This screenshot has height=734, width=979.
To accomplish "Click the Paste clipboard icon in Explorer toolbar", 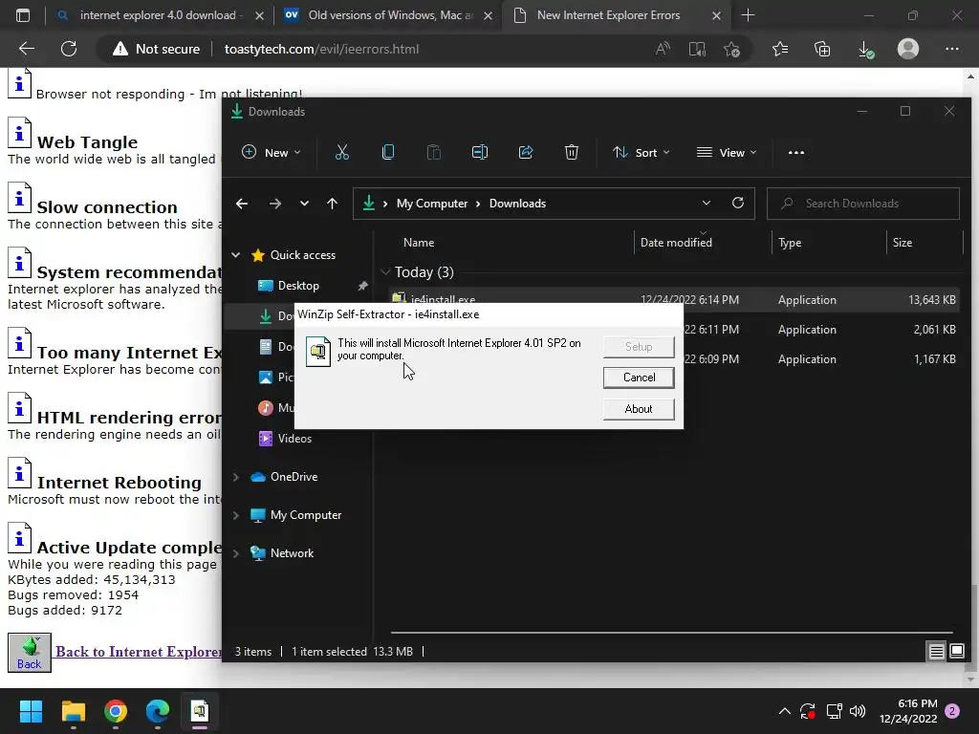I will [x=434, y=152].
